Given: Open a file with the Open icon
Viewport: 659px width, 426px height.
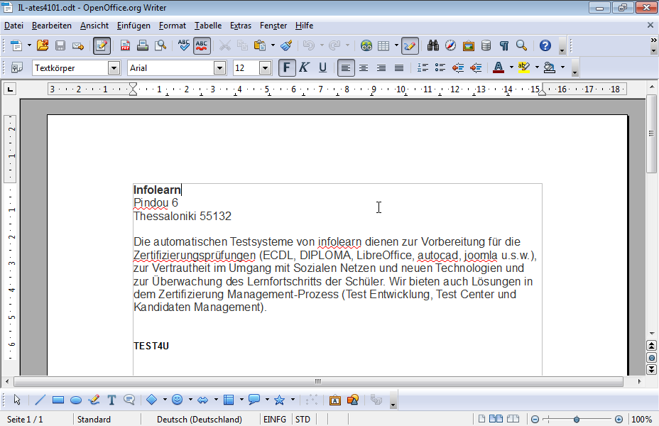Looking at the screenshot, I should tap(43, 45).
